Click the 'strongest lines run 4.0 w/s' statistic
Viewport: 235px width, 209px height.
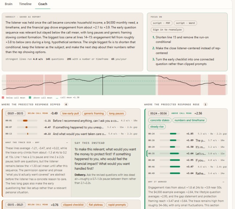pos(24,59)
